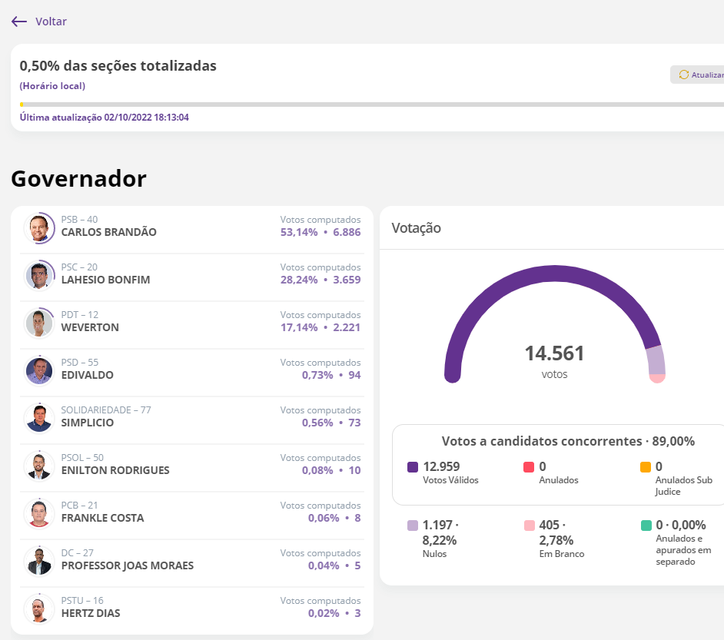Click the purple Votos Válidos swatch
Viewport: 724px width, 640px height.
(413, 467)
